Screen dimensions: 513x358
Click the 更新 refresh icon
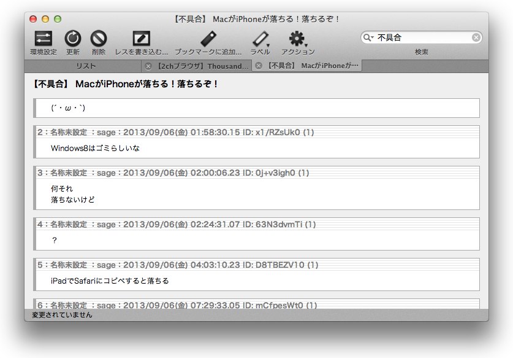click(x=73, y=39)
